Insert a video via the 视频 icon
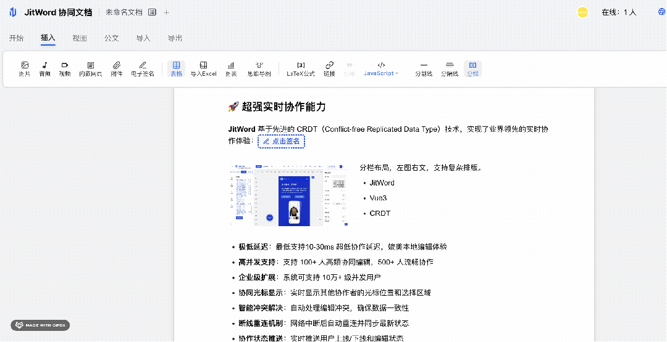This screenshot has height=342, width=667. pyautogui.click(x=65, y=69)
